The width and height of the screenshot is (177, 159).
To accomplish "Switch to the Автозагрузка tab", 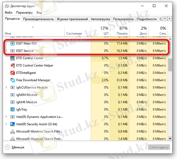I will (x=100, y=19).
